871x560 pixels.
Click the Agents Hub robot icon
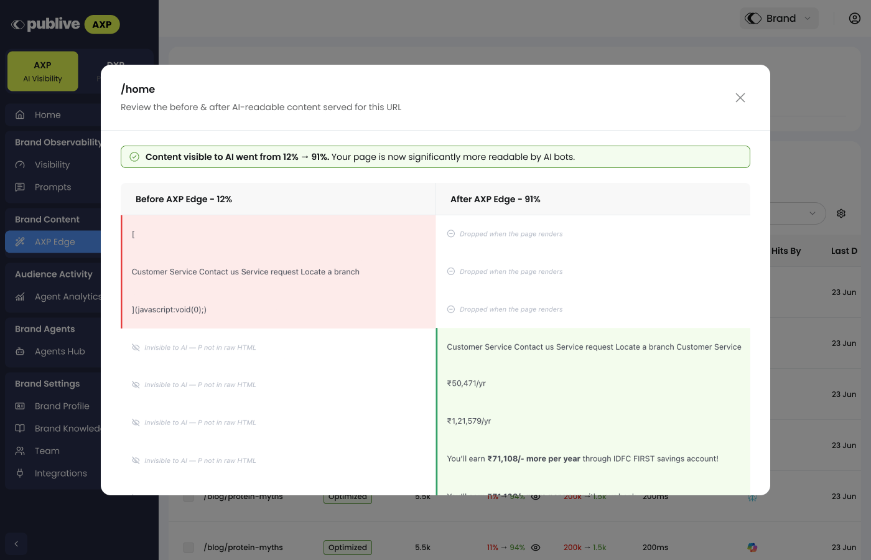click(x=20, y=352)
